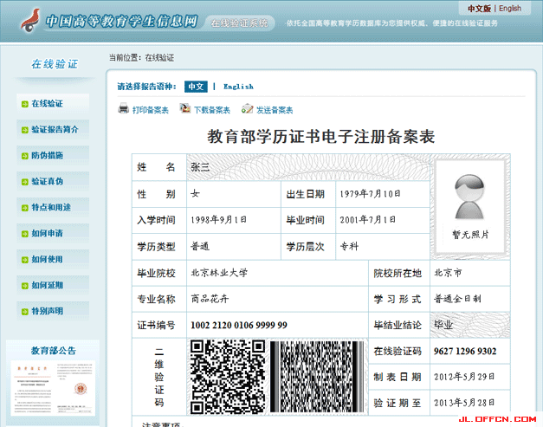Click the printer icon for 打印备案表

pyautogui.click(x=124, y=109)
